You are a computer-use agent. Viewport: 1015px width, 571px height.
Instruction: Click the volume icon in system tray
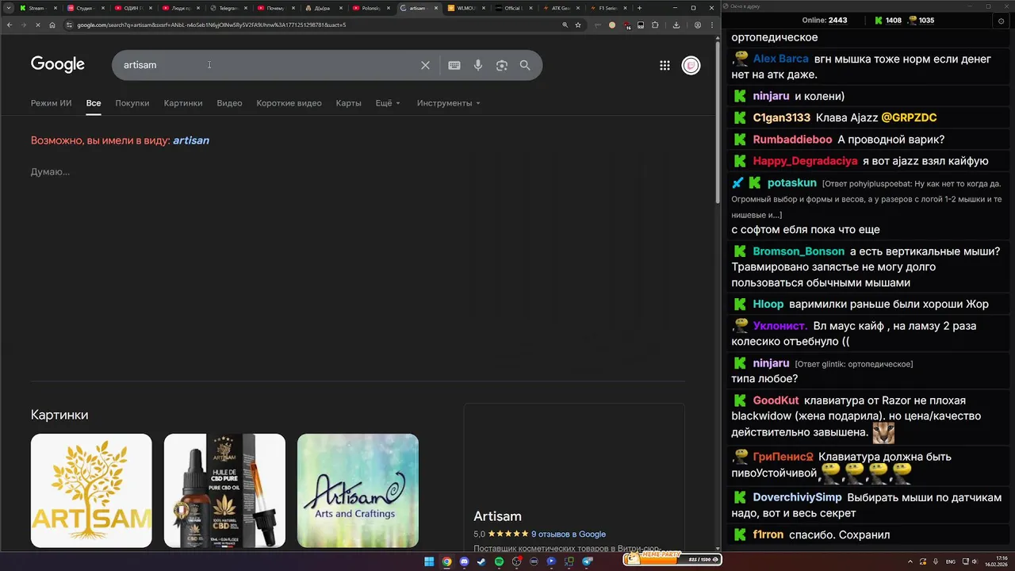(974, 561)
